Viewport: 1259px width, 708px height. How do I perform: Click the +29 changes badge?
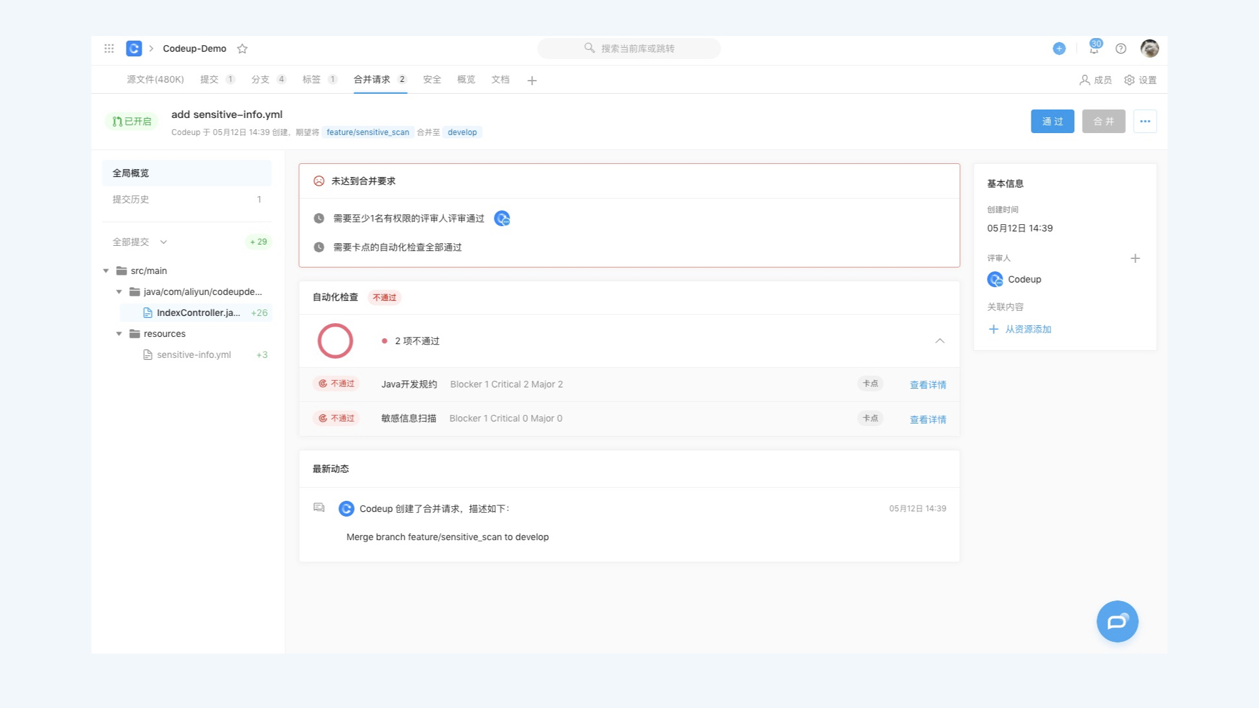(258, 242)
